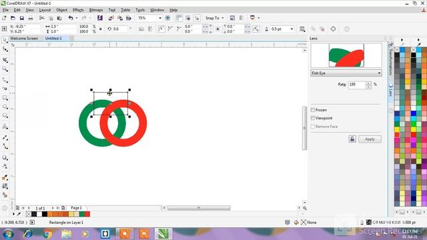The height and width of the screenshot is (240, 427).
Task: Toggle the lock button beside Apply
Action: 352,139
